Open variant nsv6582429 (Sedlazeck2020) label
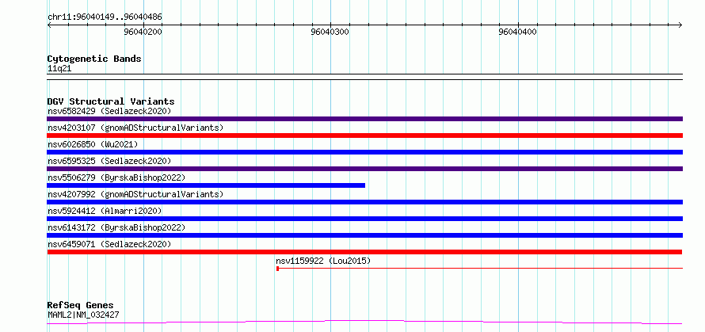The height and width of the screenshot is (332, 705). [109, 111]
